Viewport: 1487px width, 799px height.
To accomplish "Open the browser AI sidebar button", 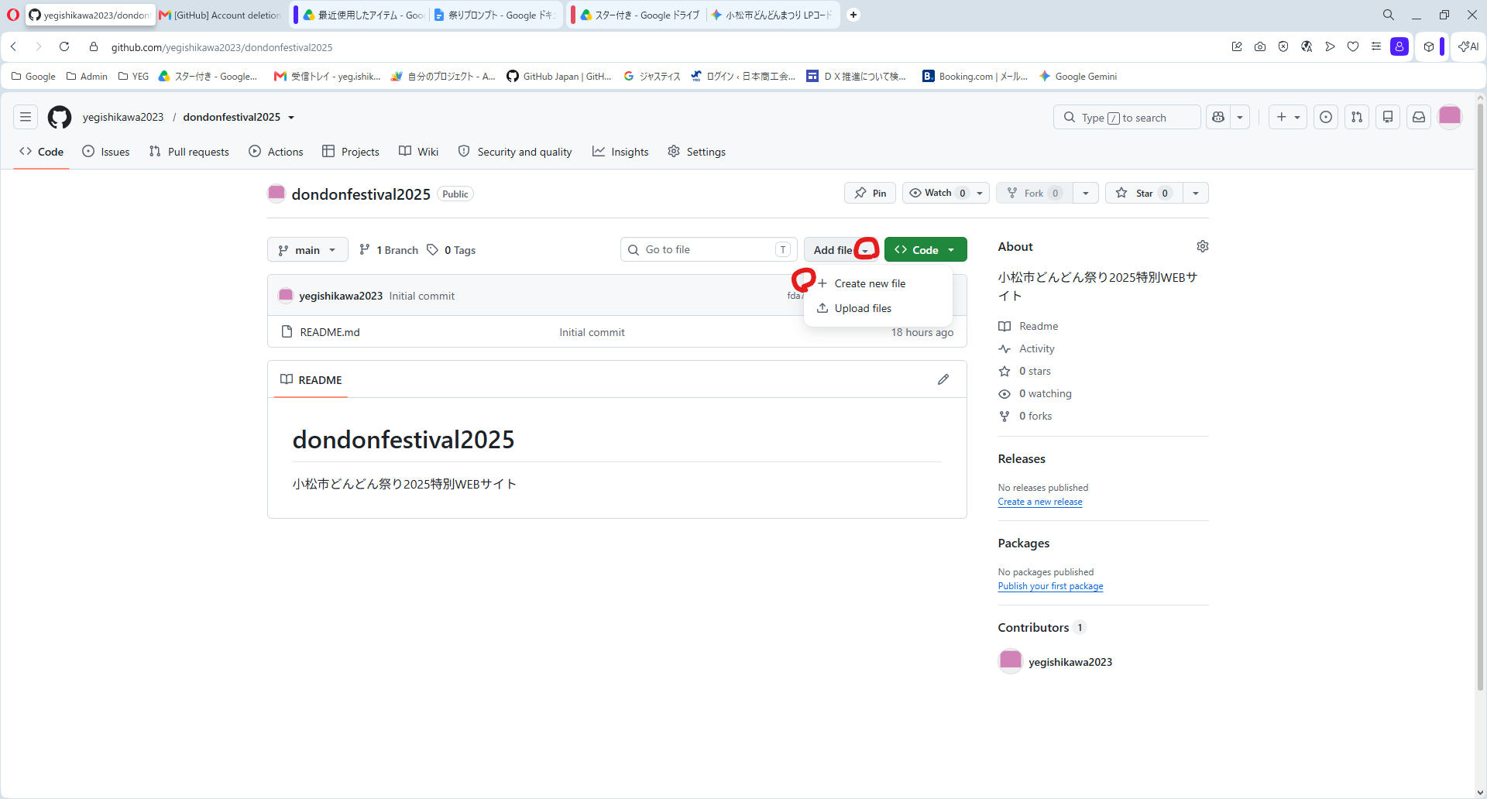I will pos(1468,46).
